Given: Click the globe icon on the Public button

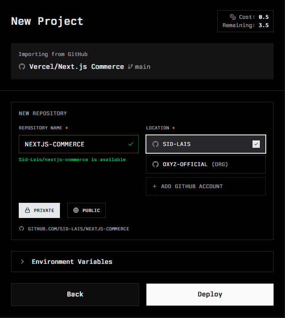Looking at the screenshot, I should coord(76,211).
